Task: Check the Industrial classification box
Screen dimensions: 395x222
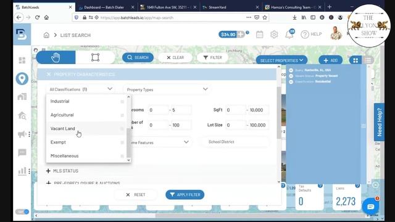Action: pos(122,101)
